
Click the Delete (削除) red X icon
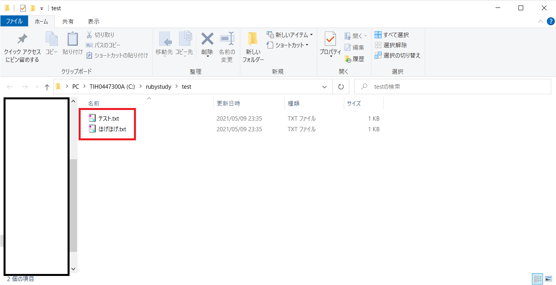pyautogui.click(x=207, y=39)
